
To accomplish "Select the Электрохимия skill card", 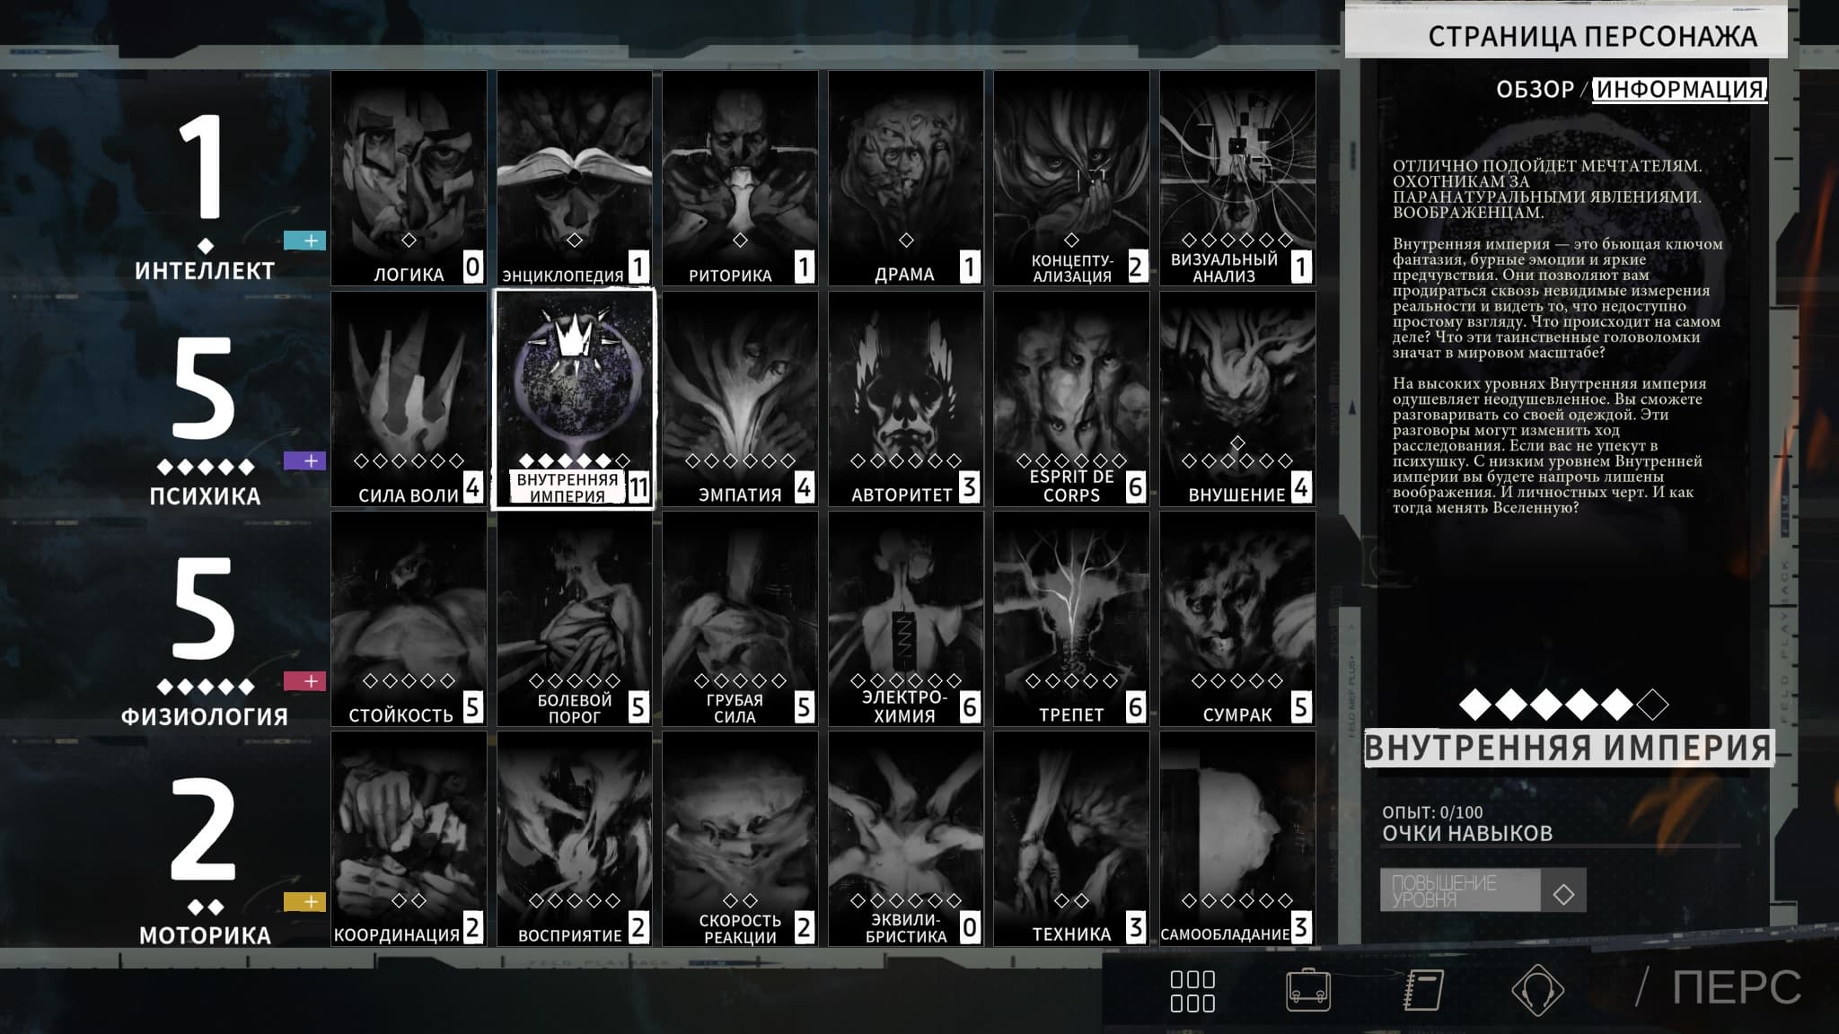I will click(x=905, y=618).
